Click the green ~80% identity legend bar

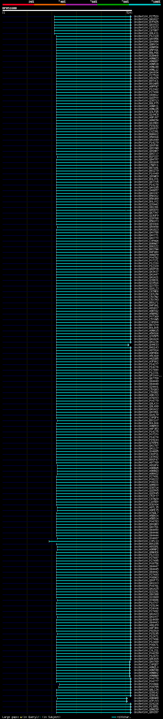point(113,5)
